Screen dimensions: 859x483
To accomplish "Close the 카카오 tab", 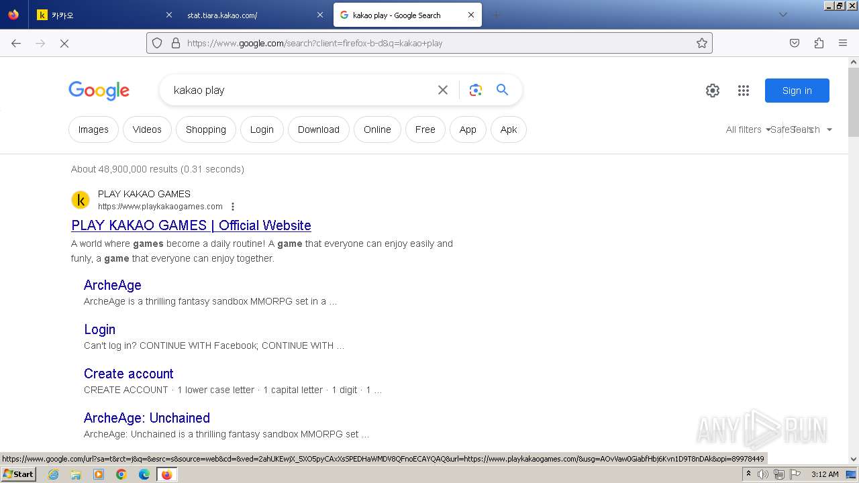I will (x=169, y=15).
